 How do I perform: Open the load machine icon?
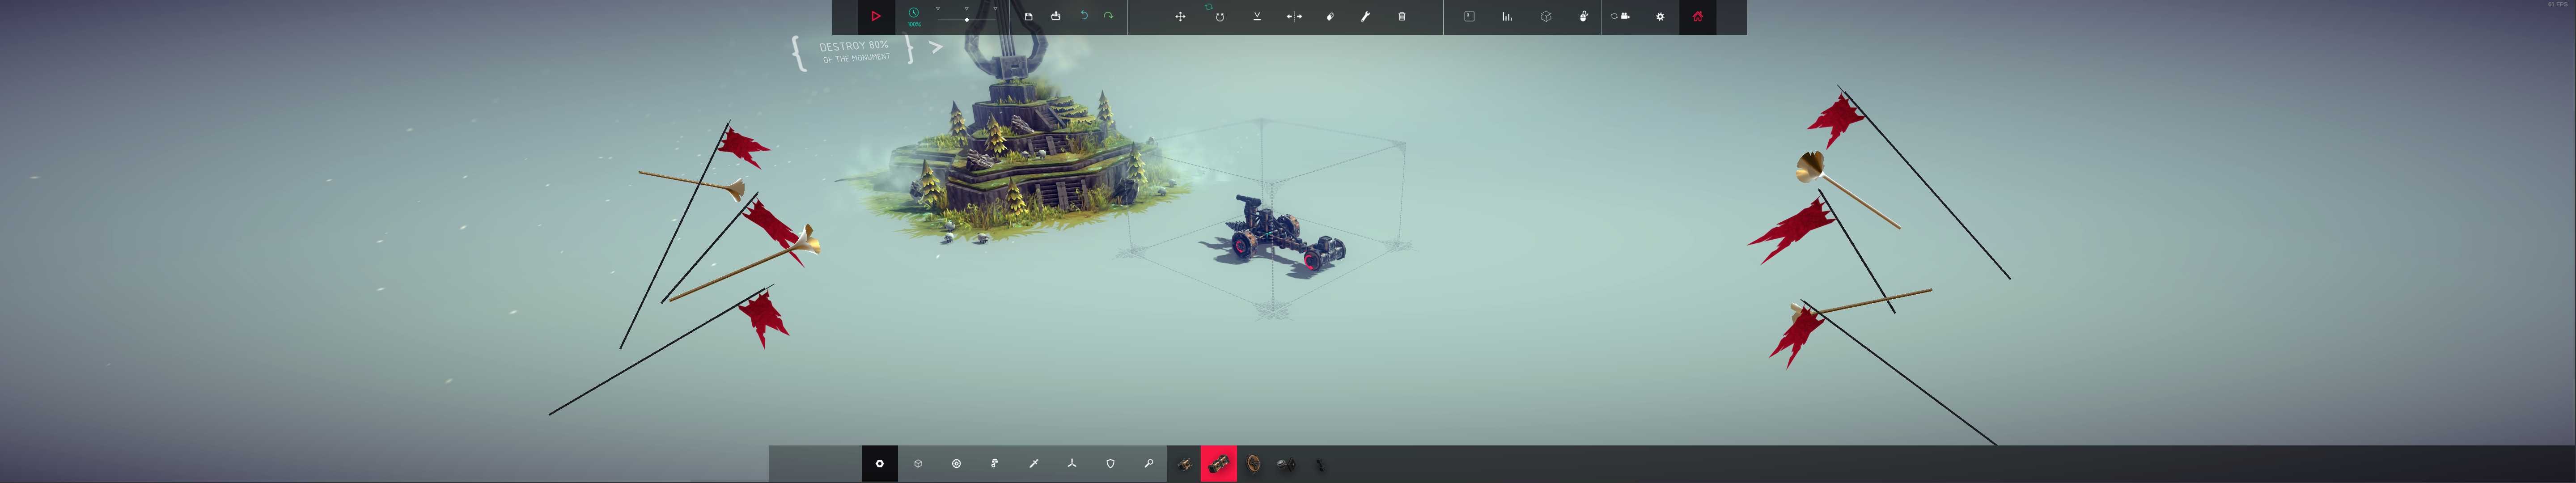click(1055, 16)
